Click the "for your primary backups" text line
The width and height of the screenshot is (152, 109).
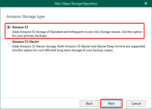coord(30,36)
